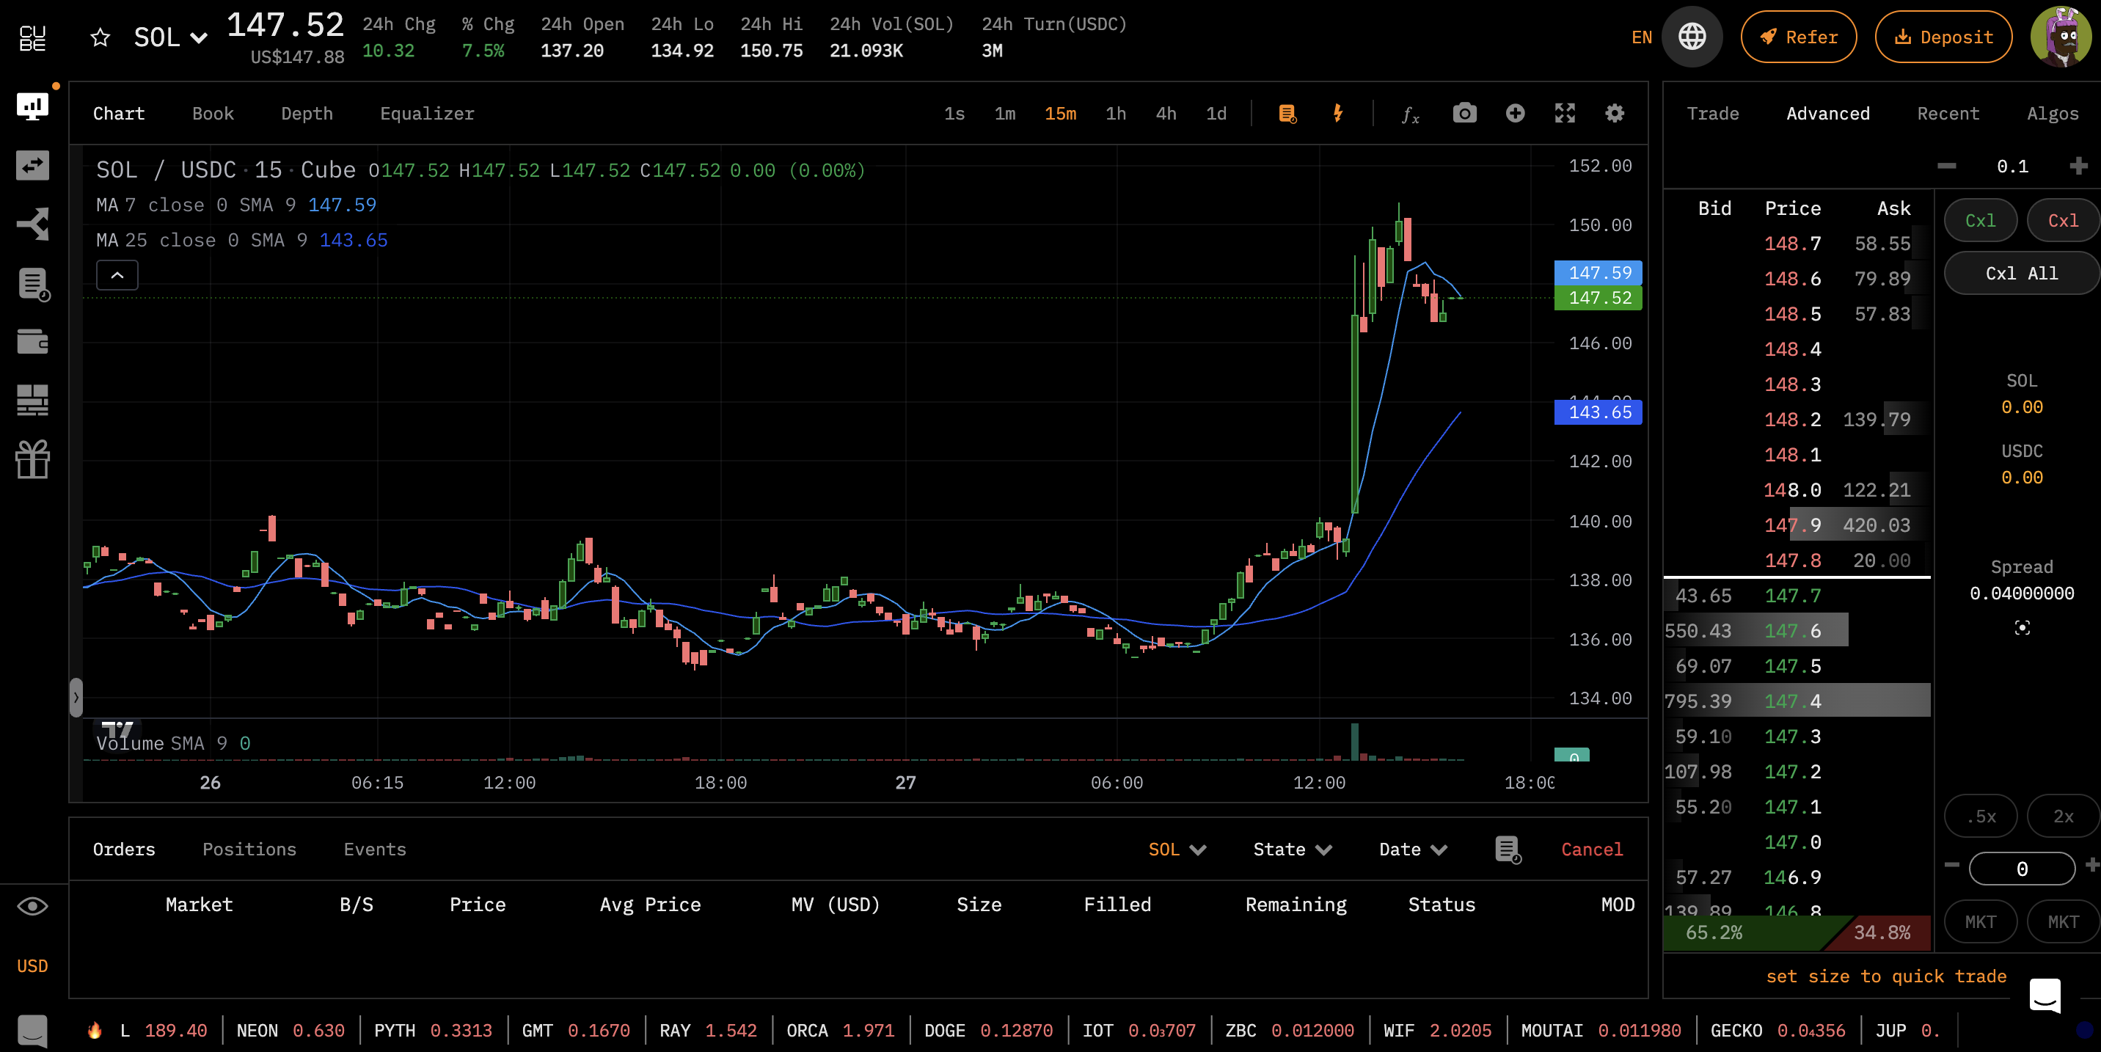Open the indicators fx menu
Viewport: 2101px width, 1052px height.
[1410, 115]
